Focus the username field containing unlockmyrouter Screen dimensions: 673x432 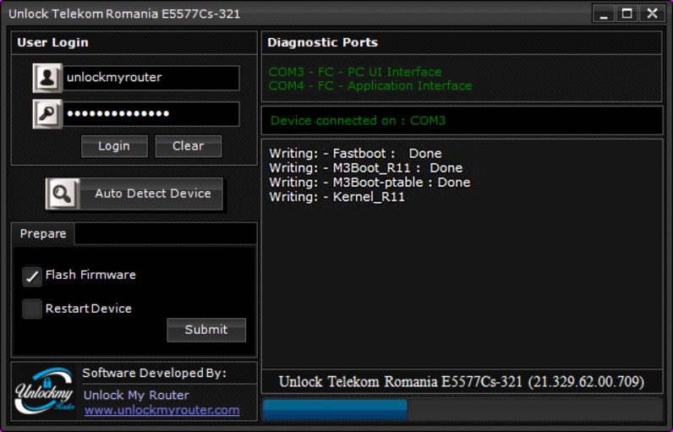pyautogui.click(x=151, y=78)
